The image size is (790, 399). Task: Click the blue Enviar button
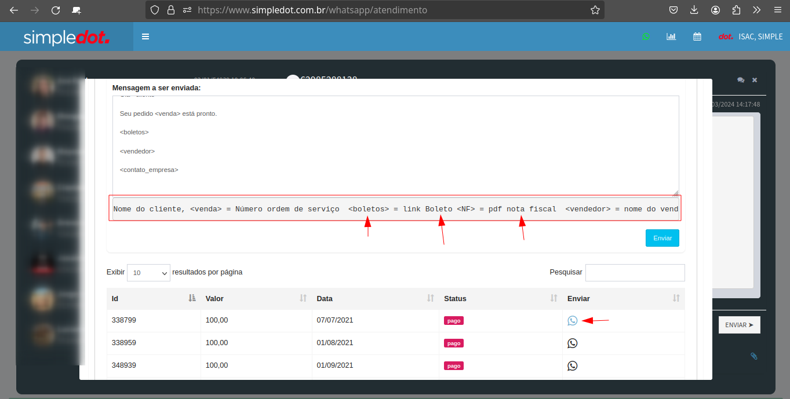pos(662,238)
